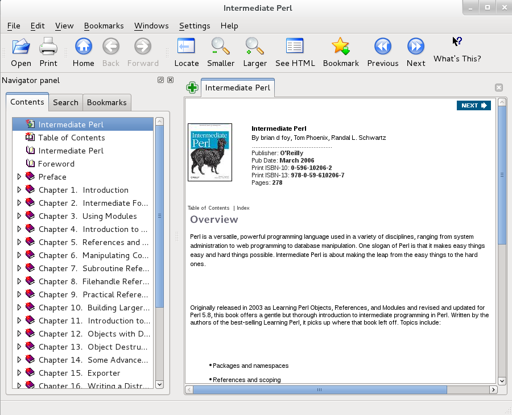The height and width of the screenshot is (415, 512).
Task: Open the Windows menu
Action: pos(151,26)
